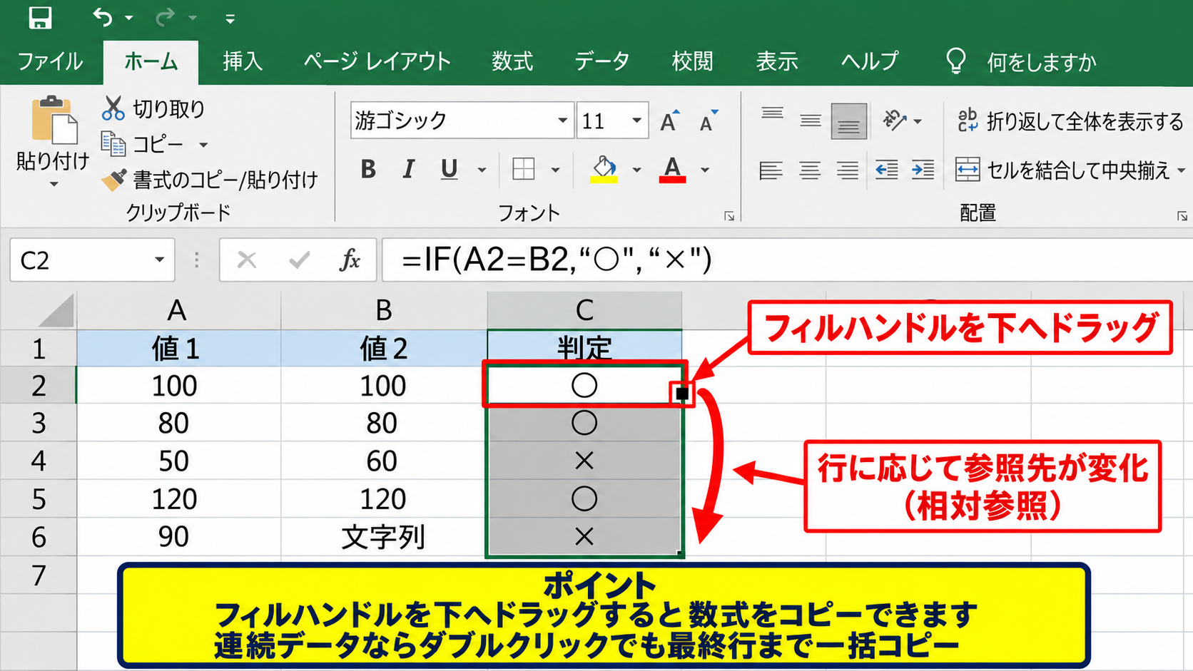This screenshot has width=1193, height=671.
Task: Align cell text to the left
Action: [771, 170]
